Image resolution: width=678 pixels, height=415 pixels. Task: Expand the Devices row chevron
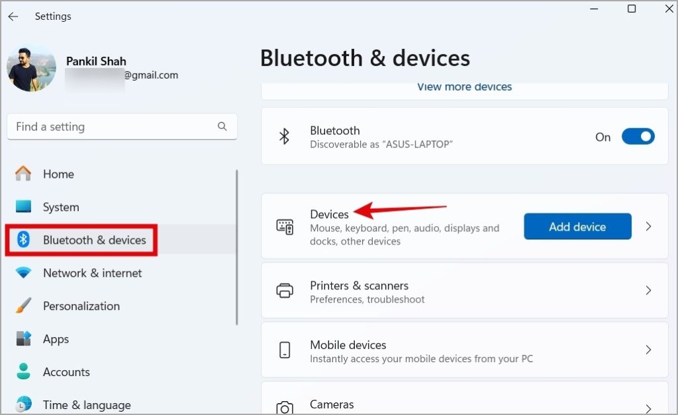coord(648,227)
